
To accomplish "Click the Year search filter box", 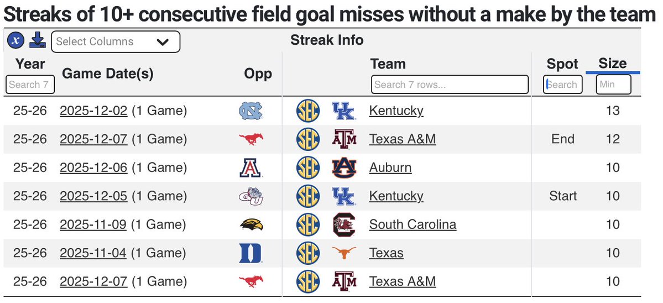I will pos(30,85).
